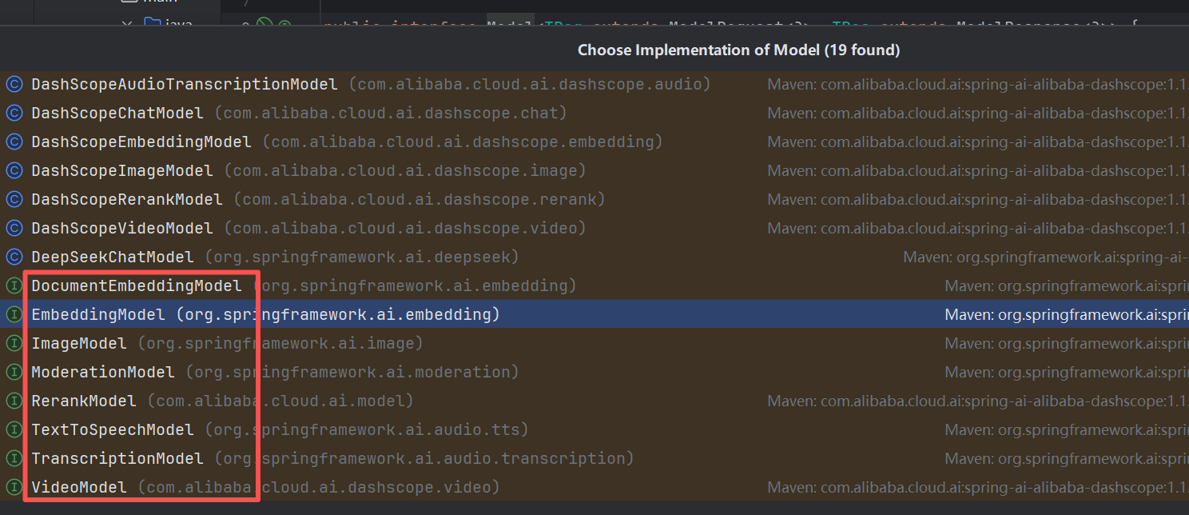Select DashScopeChatModel from the list
The width and height of the screenshot is (1189, 515).
pos(117,113)
